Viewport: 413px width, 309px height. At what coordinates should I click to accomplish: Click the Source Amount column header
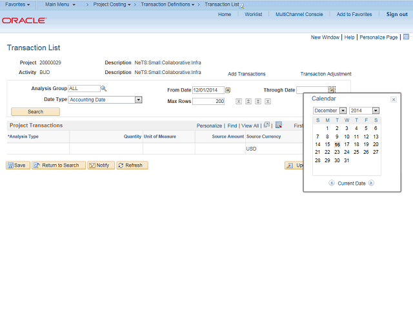coord(228,136)
